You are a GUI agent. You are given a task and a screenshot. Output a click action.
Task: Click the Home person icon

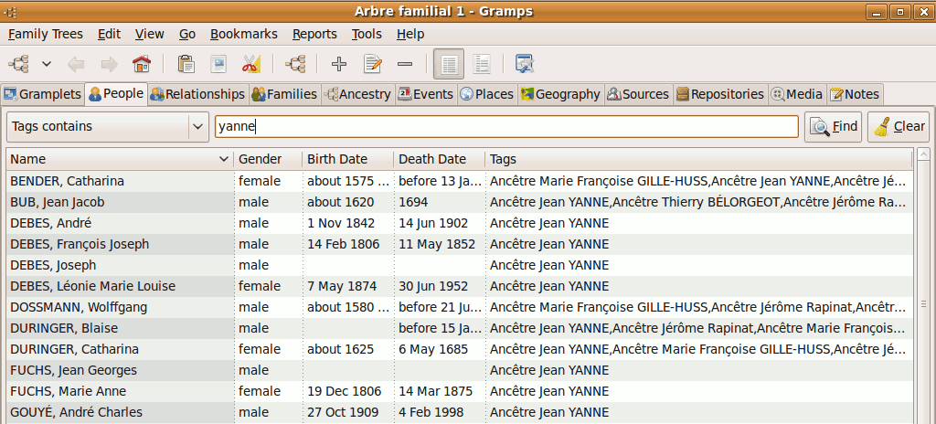click(142, 64)
